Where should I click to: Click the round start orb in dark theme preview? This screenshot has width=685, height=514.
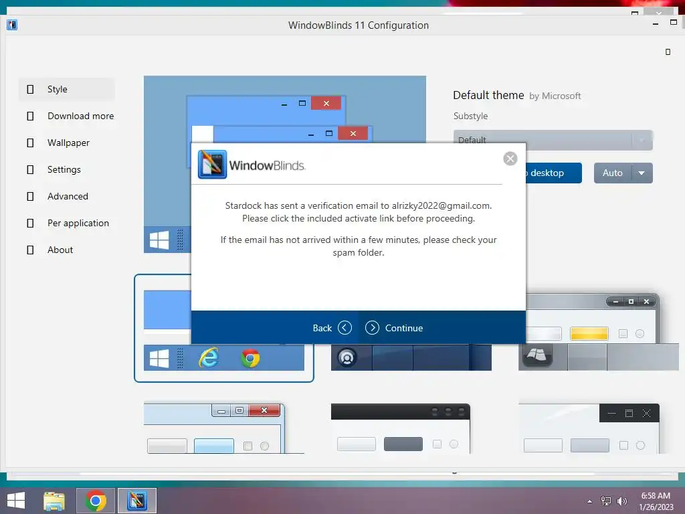coord(347,357)
